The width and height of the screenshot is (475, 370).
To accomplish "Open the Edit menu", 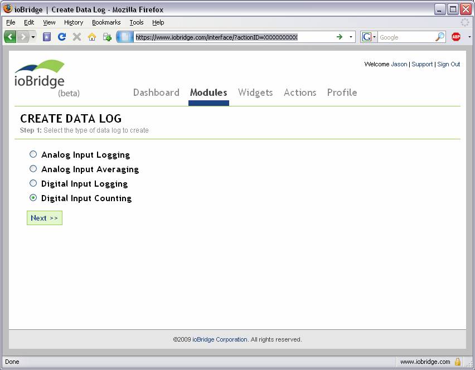I will [29, 22].
